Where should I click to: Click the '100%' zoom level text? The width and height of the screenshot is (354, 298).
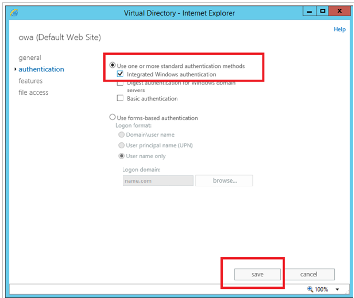click(321, 289)
